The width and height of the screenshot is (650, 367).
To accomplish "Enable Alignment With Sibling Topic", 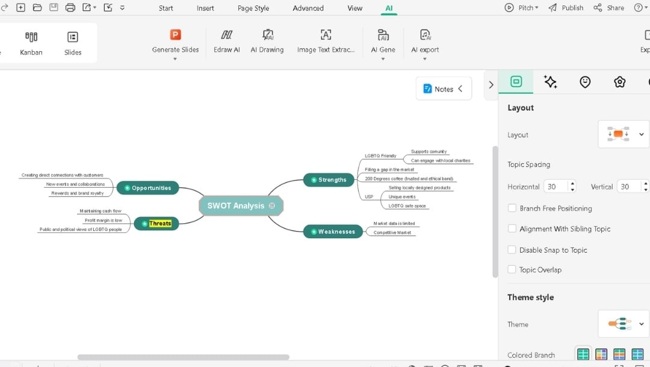I will pyautogui.click(x=512, y=228).
